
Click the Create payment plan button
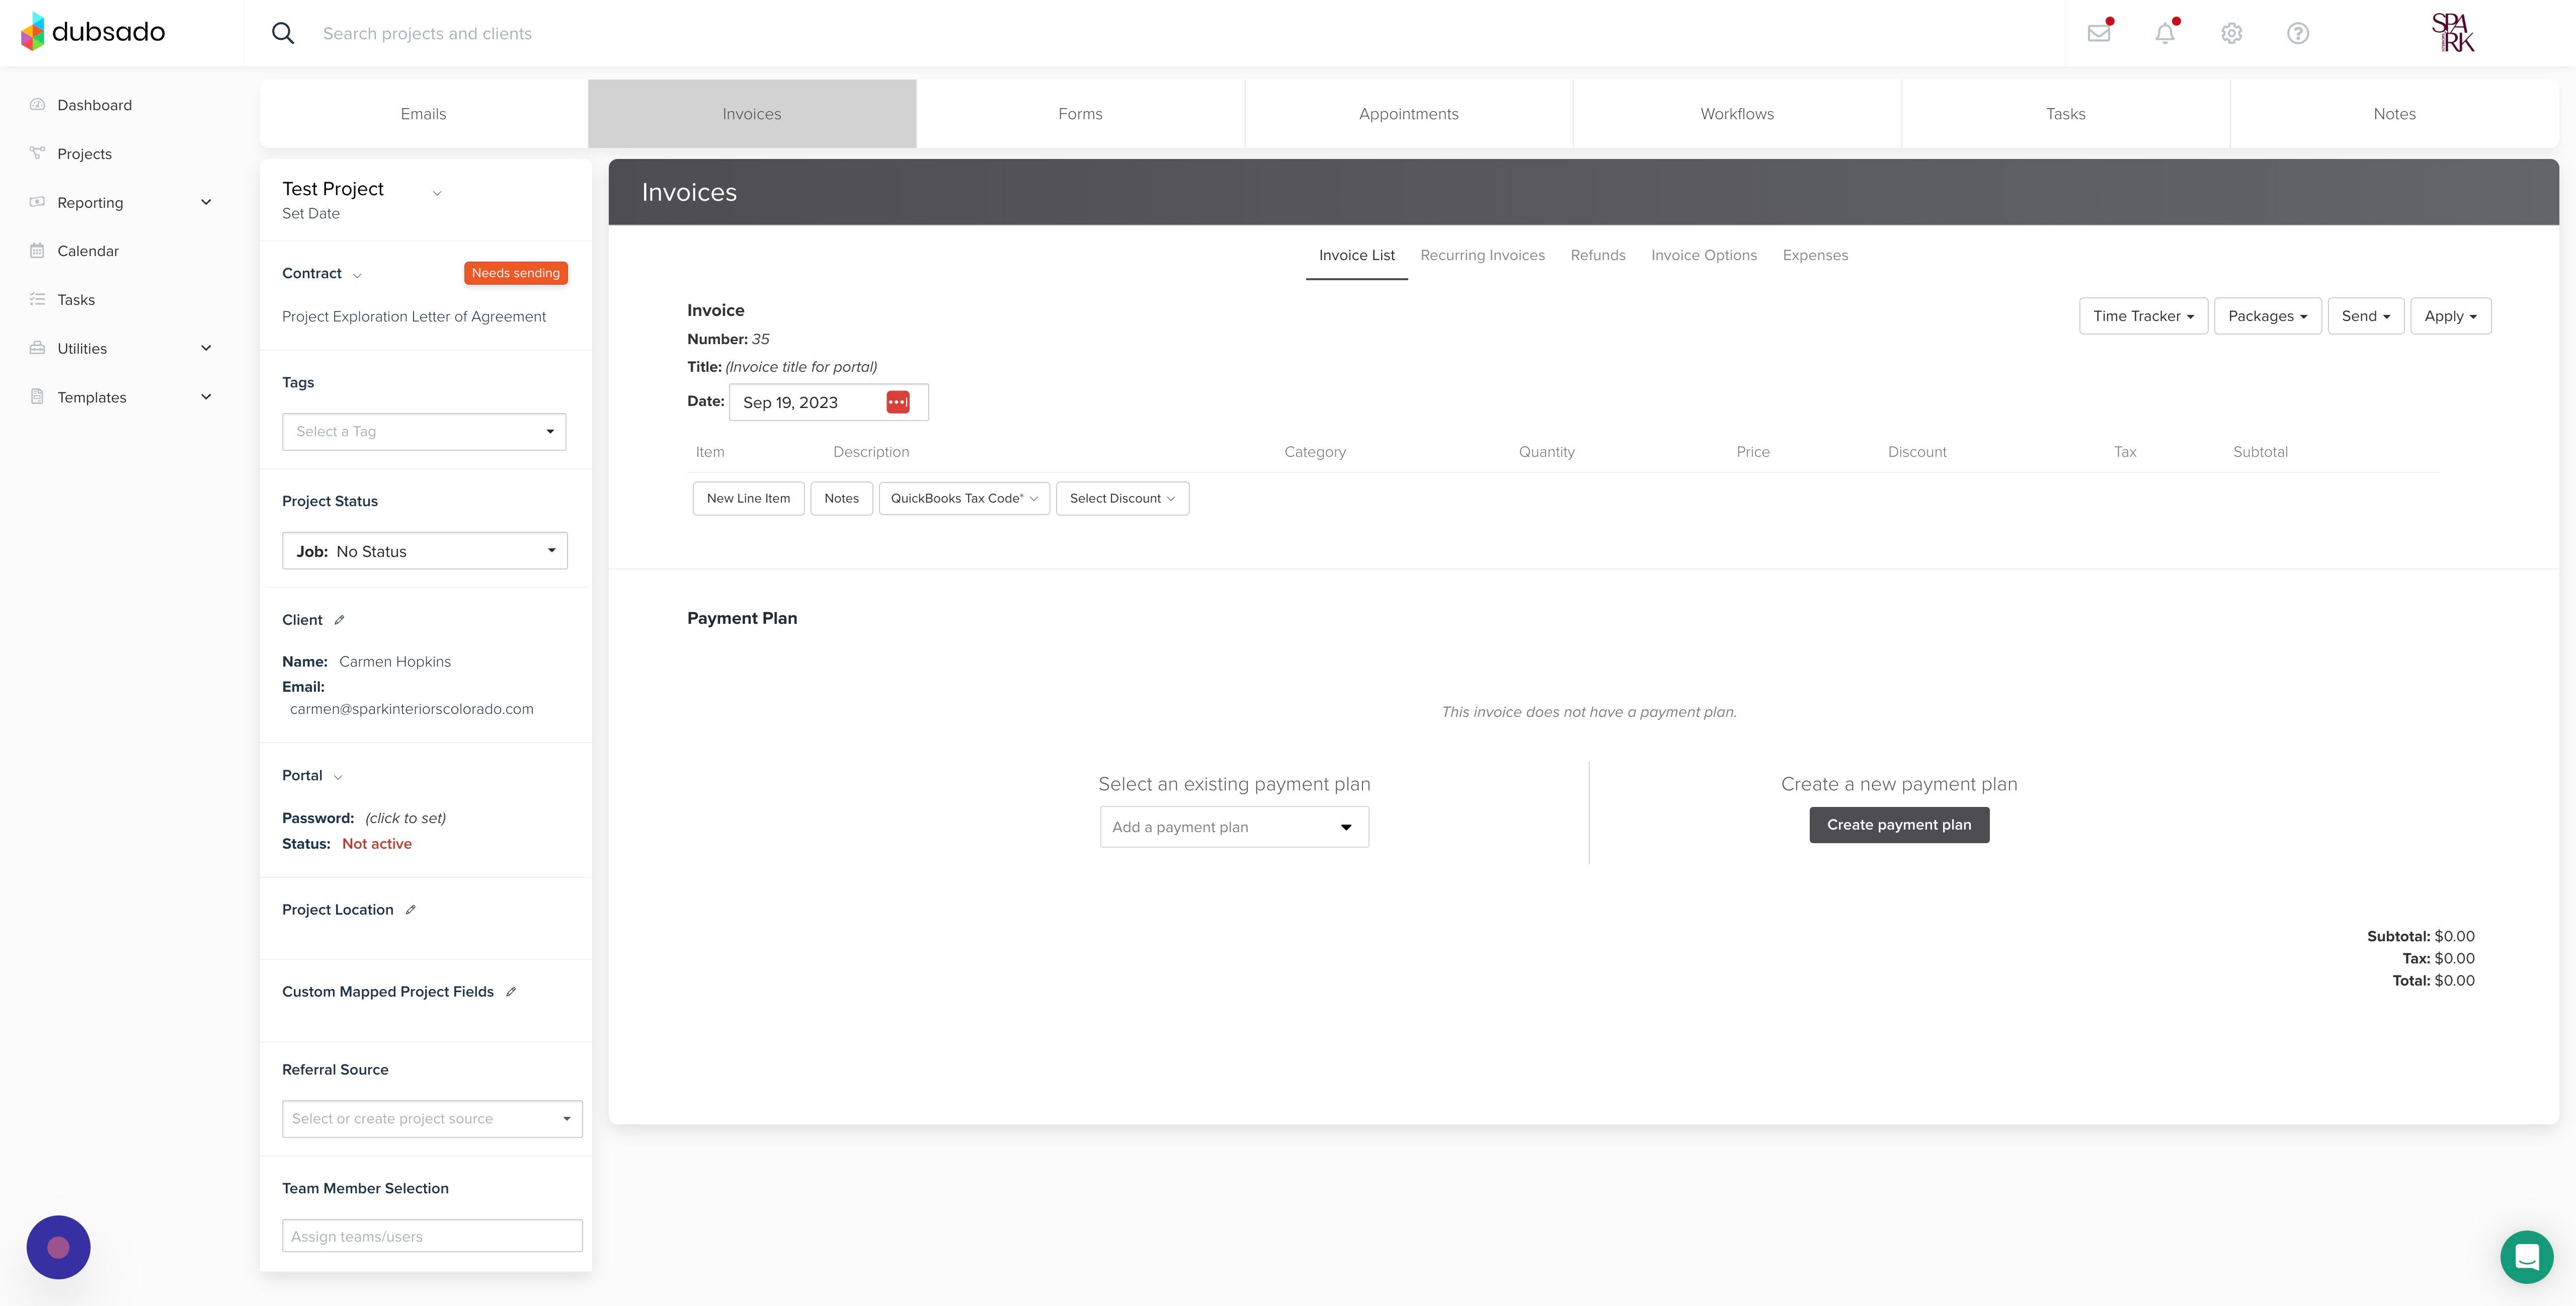[1898, 825]
